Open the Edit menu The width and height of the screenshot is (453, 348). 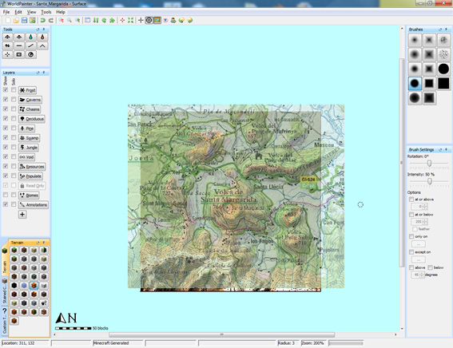(x=18, y=12)
